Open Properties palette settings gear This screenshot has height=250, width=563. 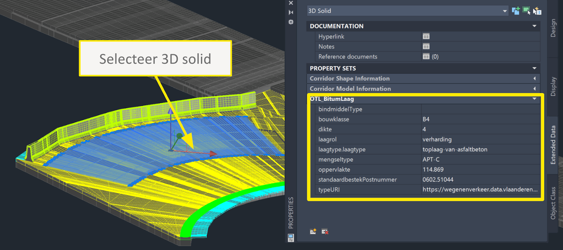coord(291,22)
